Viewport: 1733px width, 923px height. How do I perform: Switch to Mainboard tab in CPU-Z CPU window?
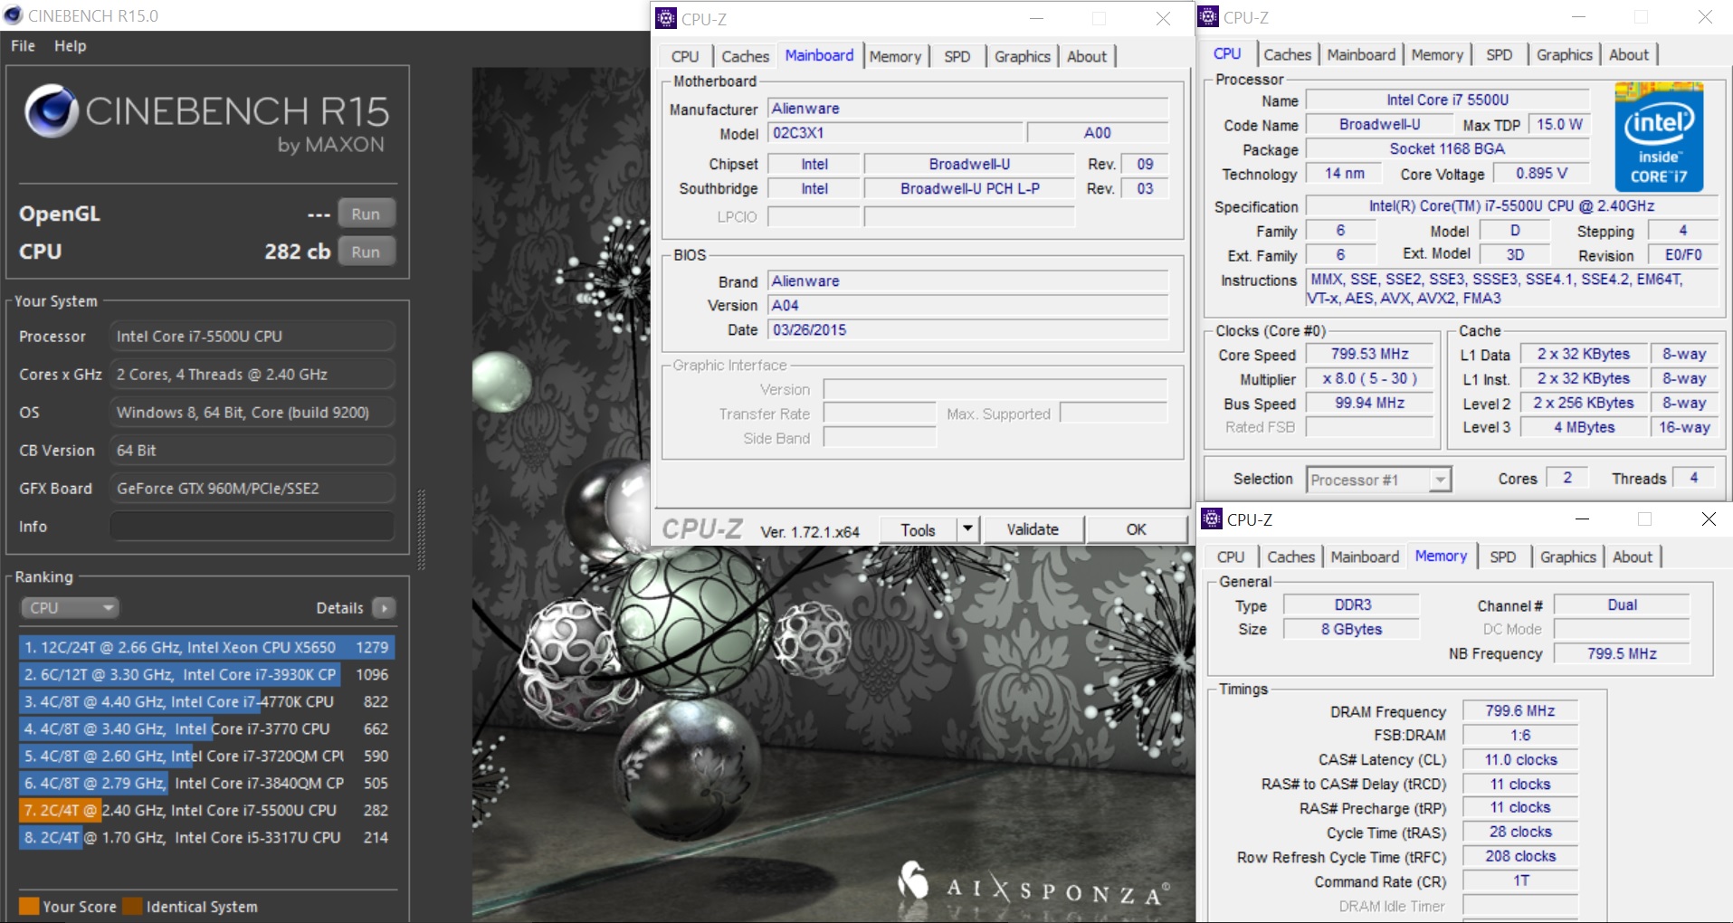pos(1361,54)
